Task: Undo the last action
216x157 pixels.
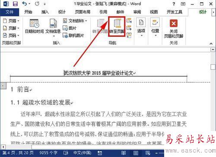Action: (25, 4)
